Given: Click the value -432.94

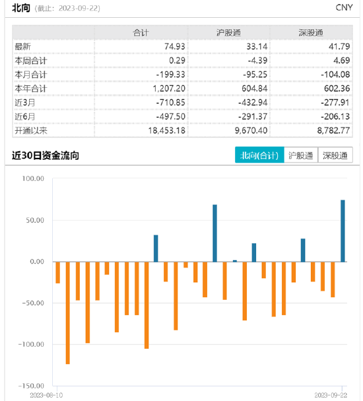Looking at the screenshot, I should click(253, 102).
